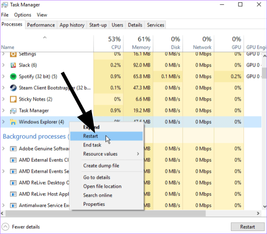The width and height of the screenshot is (267, 234).
Task: Expand the Steam Client Bootstrapper group
Action: (x=3, y=88)
